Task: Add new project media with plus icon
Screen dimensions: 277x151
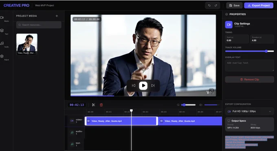Action: pos(57,16)
